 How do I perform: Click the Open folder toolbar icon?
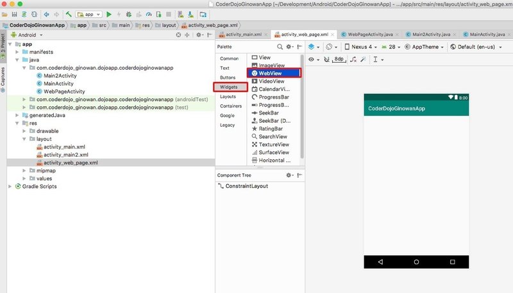click(4, 14)
